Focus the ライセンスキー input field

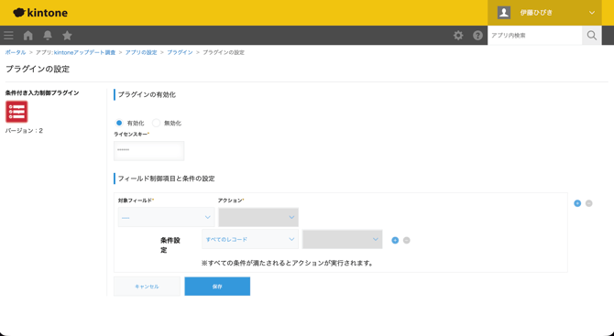tap(148, 150)
